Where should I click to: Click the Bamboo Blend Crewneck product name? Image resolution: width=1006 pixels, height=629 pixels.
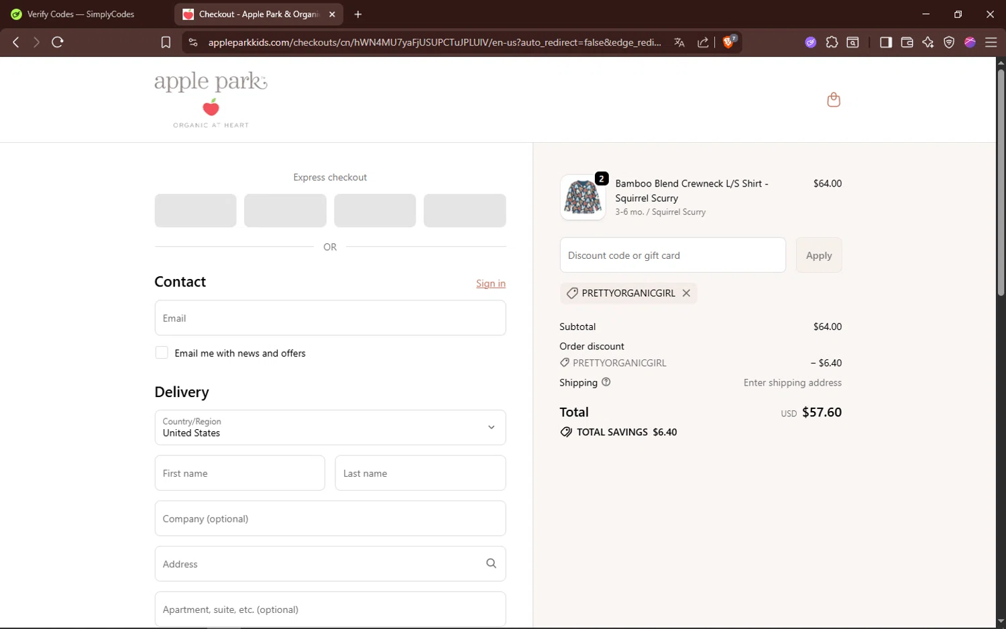pos(691,190)
